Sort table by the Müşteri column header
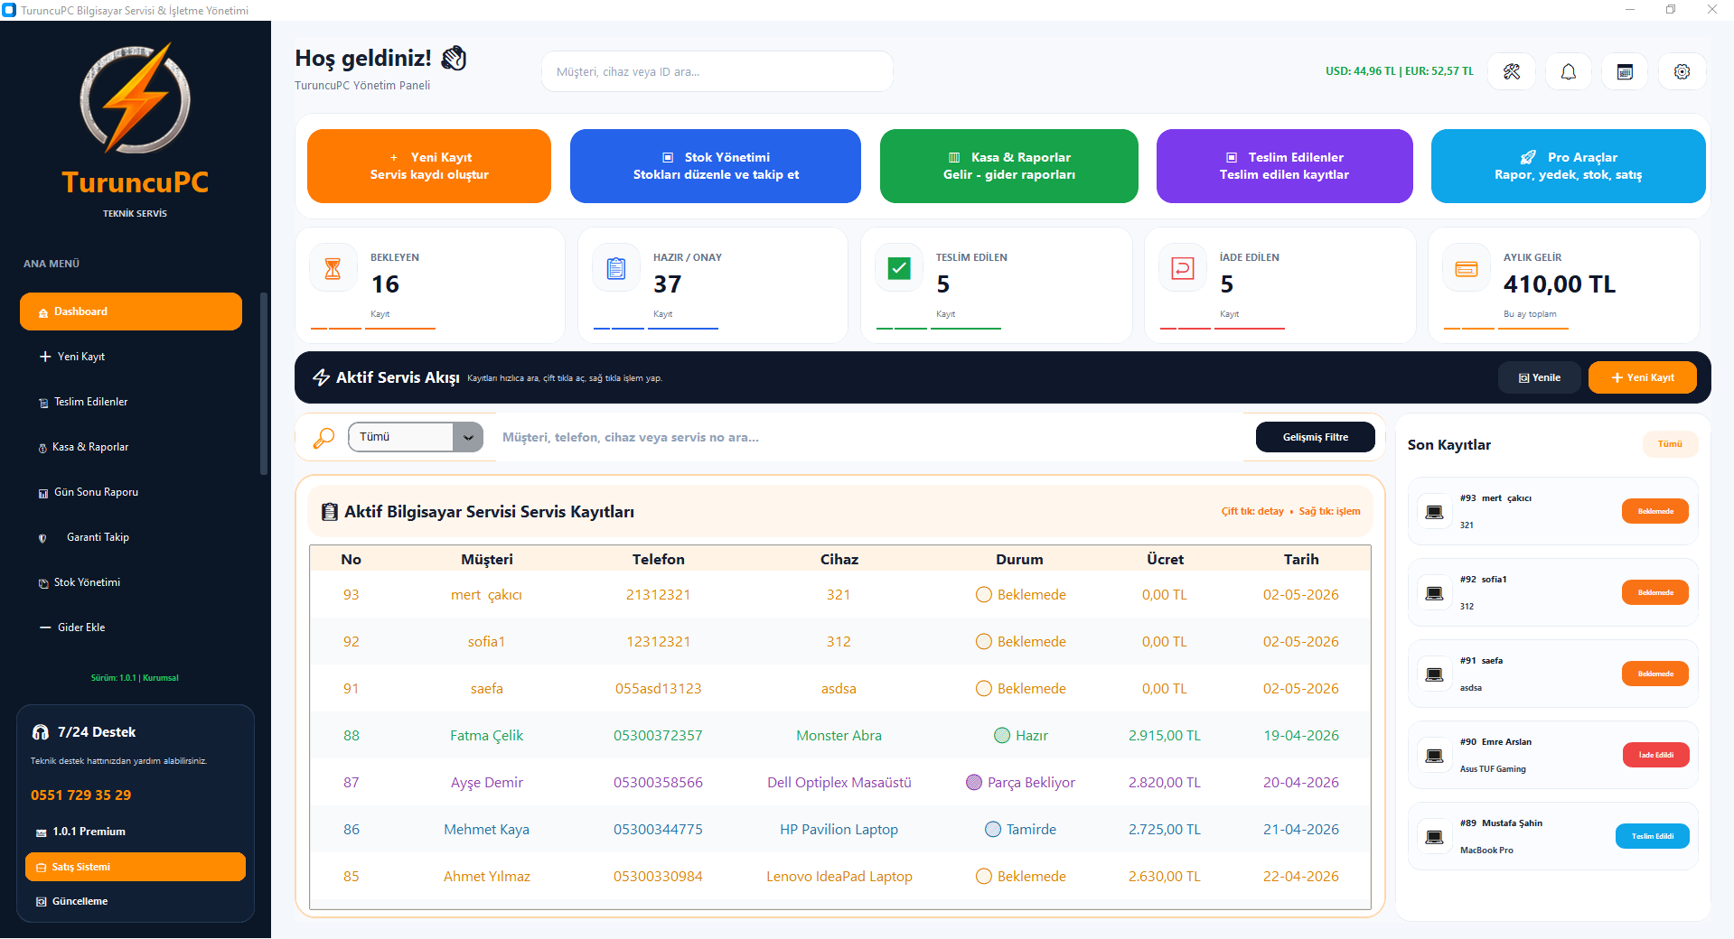The height and width of the screenshot is (939, 1734). (x=487, y=559)
